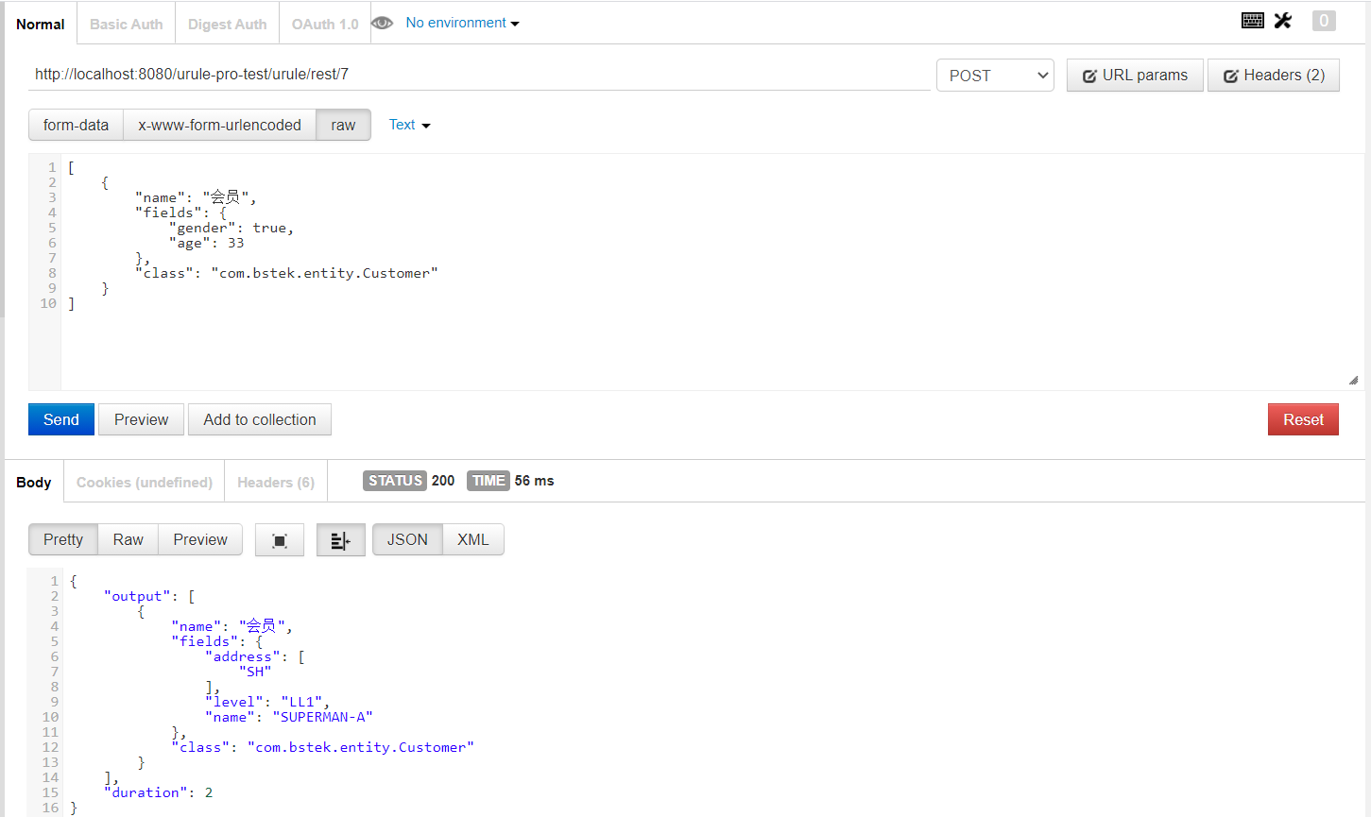The width and height of the screenshot is (1371, 817).
Task: Open the Headers (2) editor
Action: (x=1273, y=76)
